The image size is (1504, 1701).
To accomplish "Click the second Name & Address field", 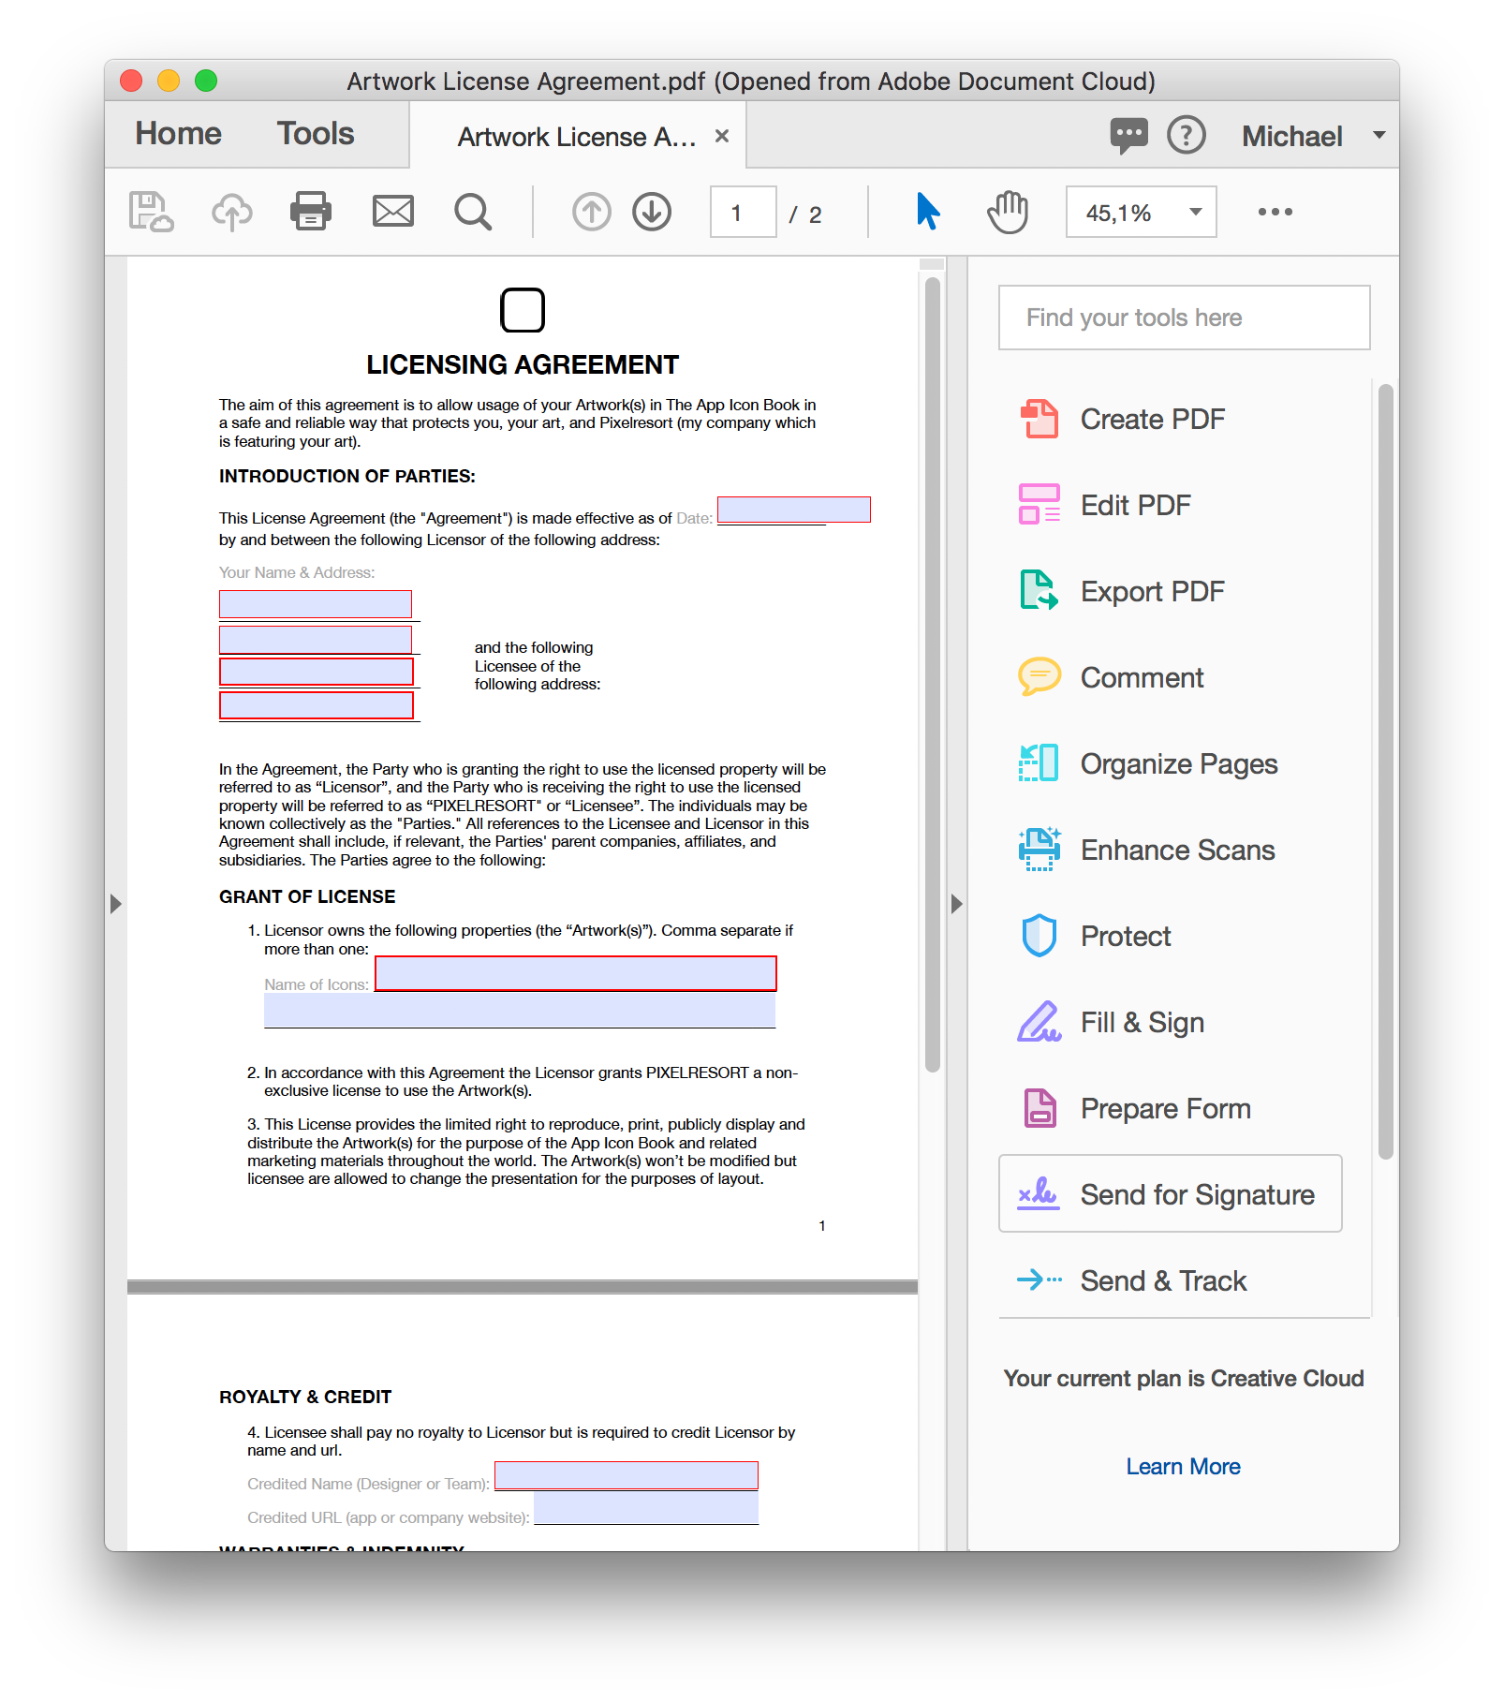I will 316,639.
